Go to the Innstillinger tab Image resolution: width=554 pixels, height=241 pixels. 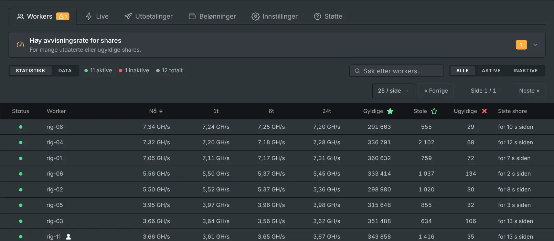(274, 17)
